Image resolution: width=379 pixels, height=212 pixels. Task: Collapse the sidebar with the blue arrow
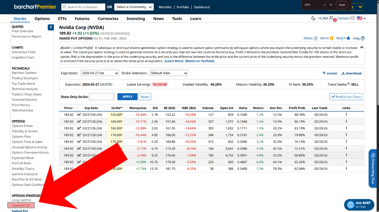51,27
